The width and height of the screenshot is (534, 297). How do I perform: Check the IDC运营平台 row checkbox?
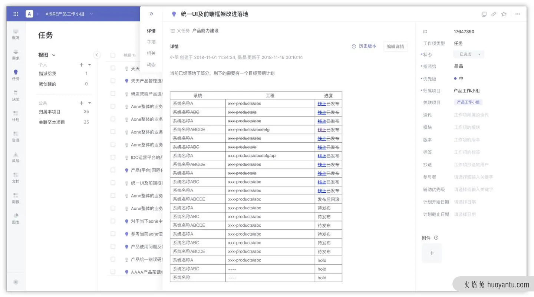113,157
